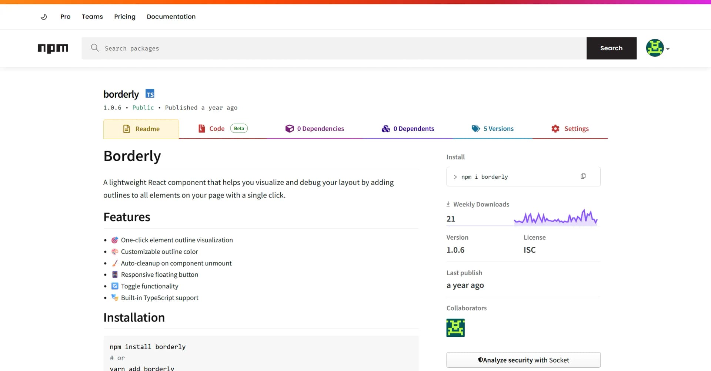Open the Pricing page
Viewport: 711px width, 371px height.
click(x=125, y=17)
